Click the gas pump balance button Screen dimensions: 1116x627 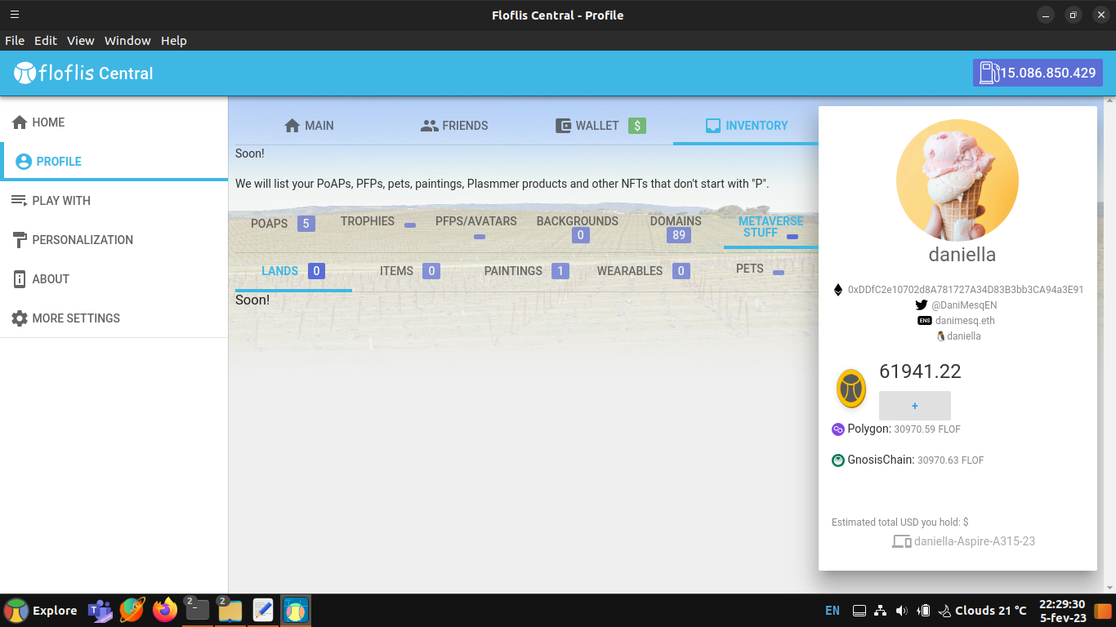(x=1038, y=73)
